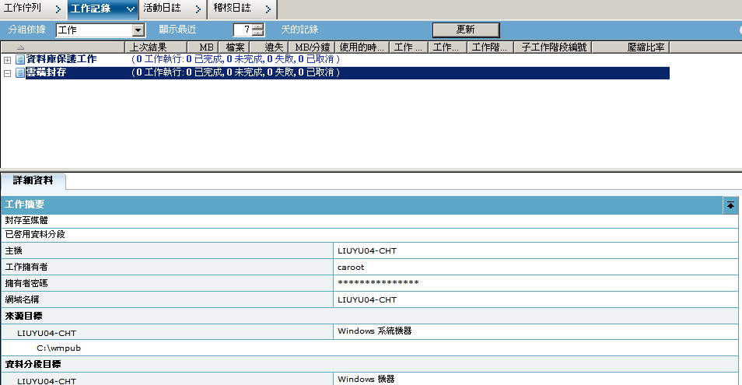The width and height of the screenshot is (742, 385).
Task: Click the 資料庫保護工作 job icon
Action: click(20, 60)
